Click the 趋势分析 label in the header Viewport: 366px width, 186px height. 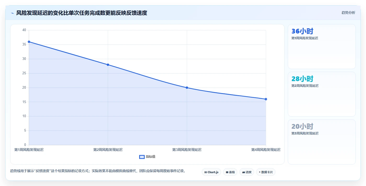pos(348,13)
